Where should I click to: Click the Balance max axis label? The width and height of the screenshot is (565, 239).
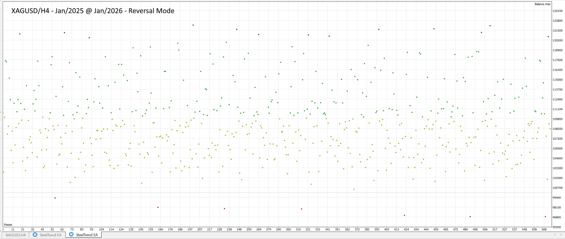coord(542,4)
